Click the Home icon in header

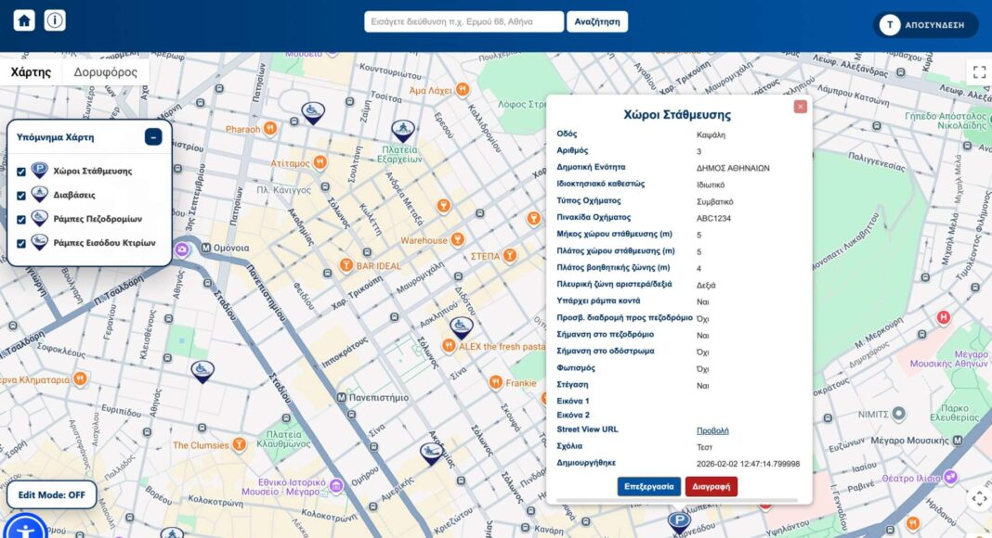pos(24,20)
